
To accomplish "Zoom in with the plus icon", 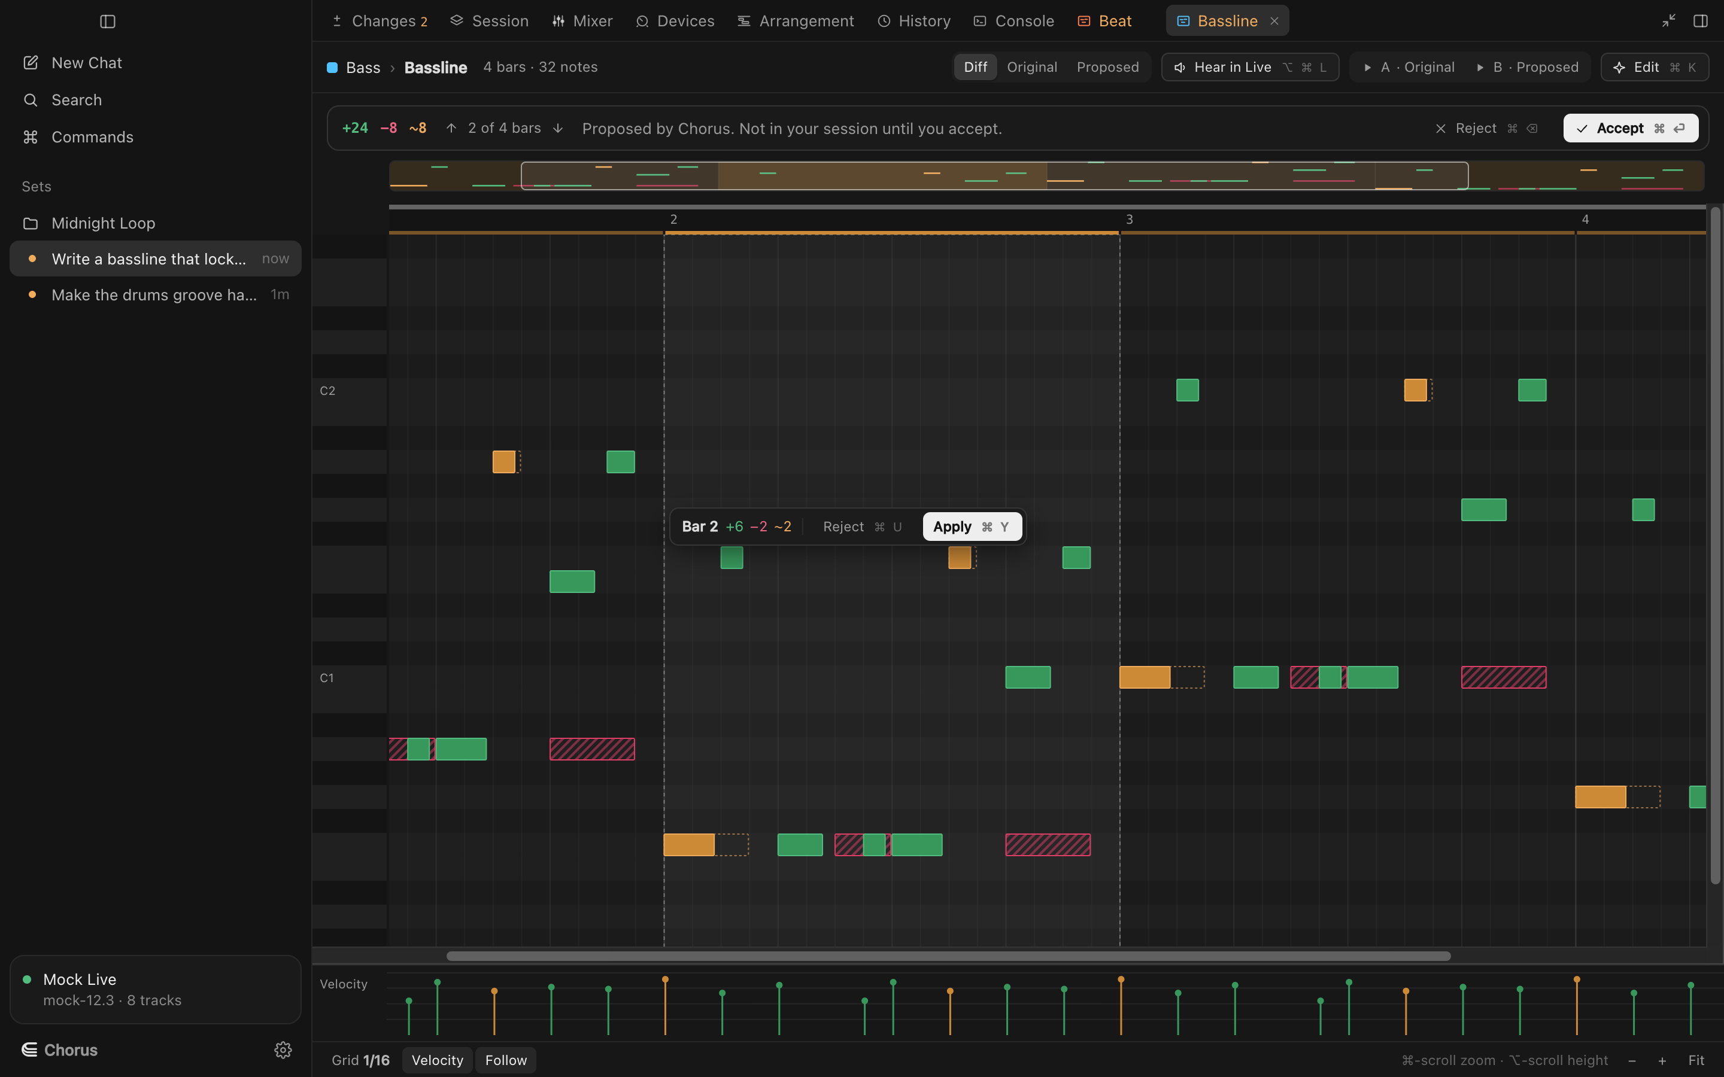I will point(1662,1061).
